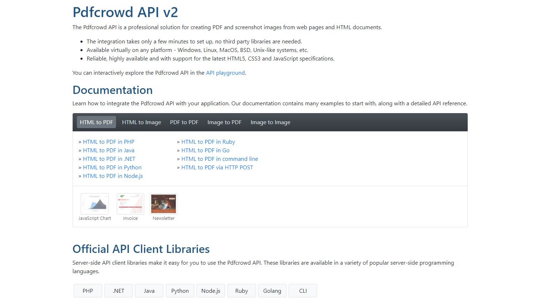The image size is (546, 307).
Task: Click the .NET client library button
Action: click(119, 291)
